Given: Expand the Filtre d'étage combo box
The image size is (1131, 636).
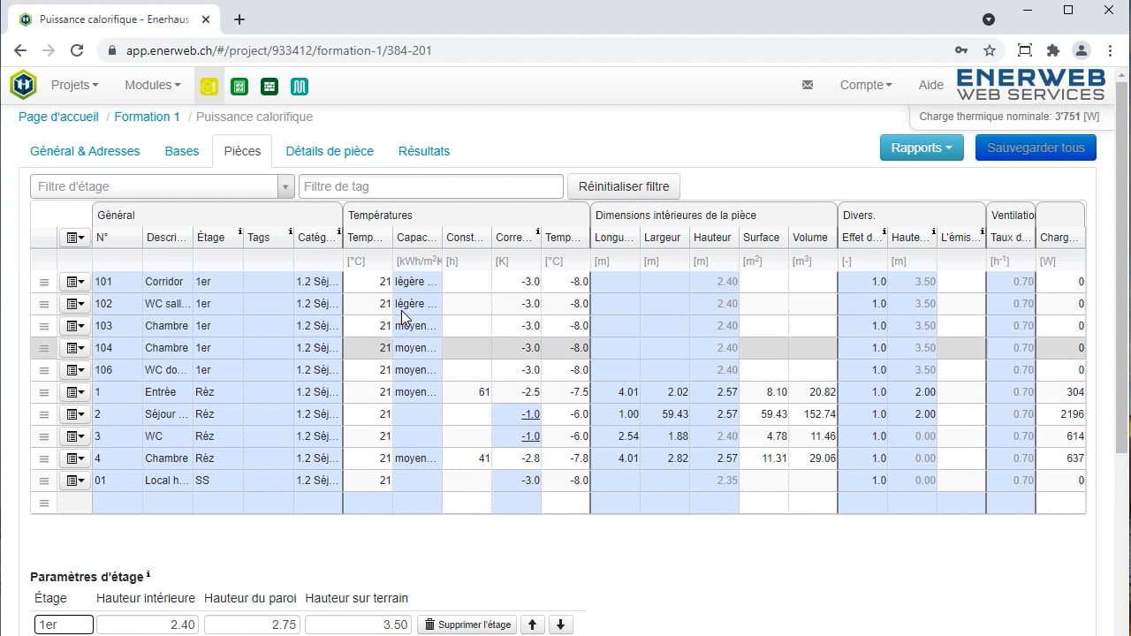Looking at the screenshot, I should coord(285,186).
